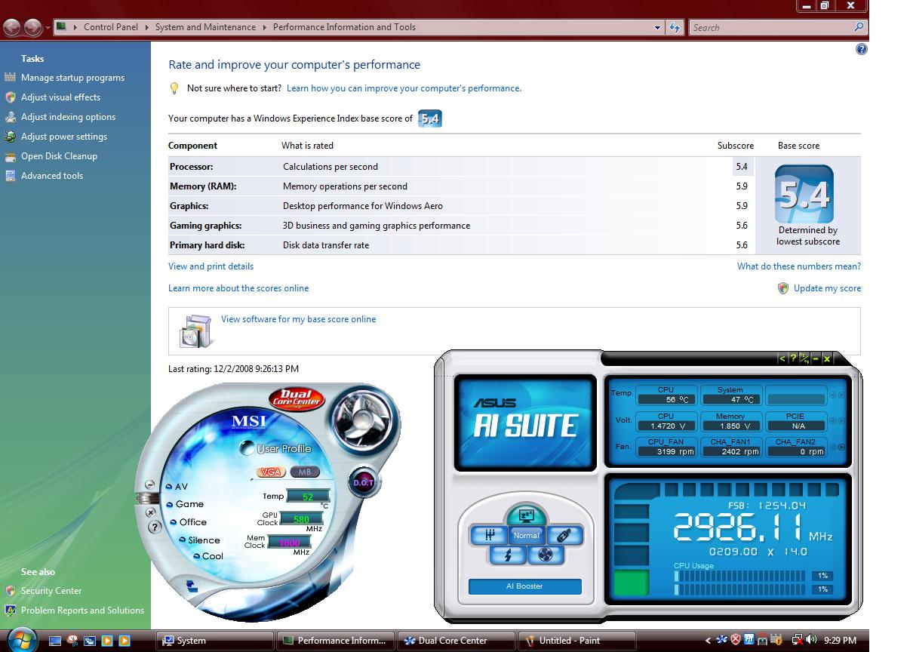Expand breadcrumb arrow after System and Maintenance
The image size is (910, 652).
[265, 27]
